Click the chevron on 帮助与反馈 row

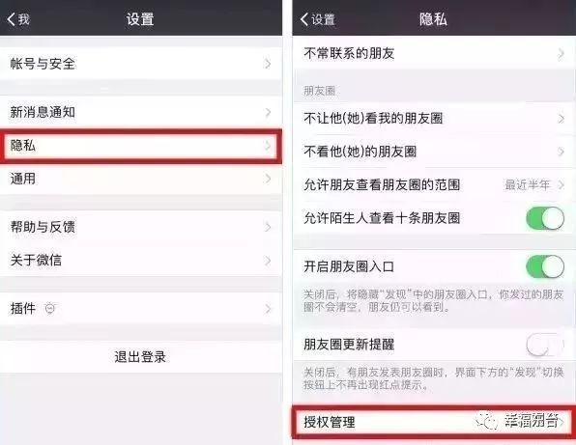click(x=268, y=227)
